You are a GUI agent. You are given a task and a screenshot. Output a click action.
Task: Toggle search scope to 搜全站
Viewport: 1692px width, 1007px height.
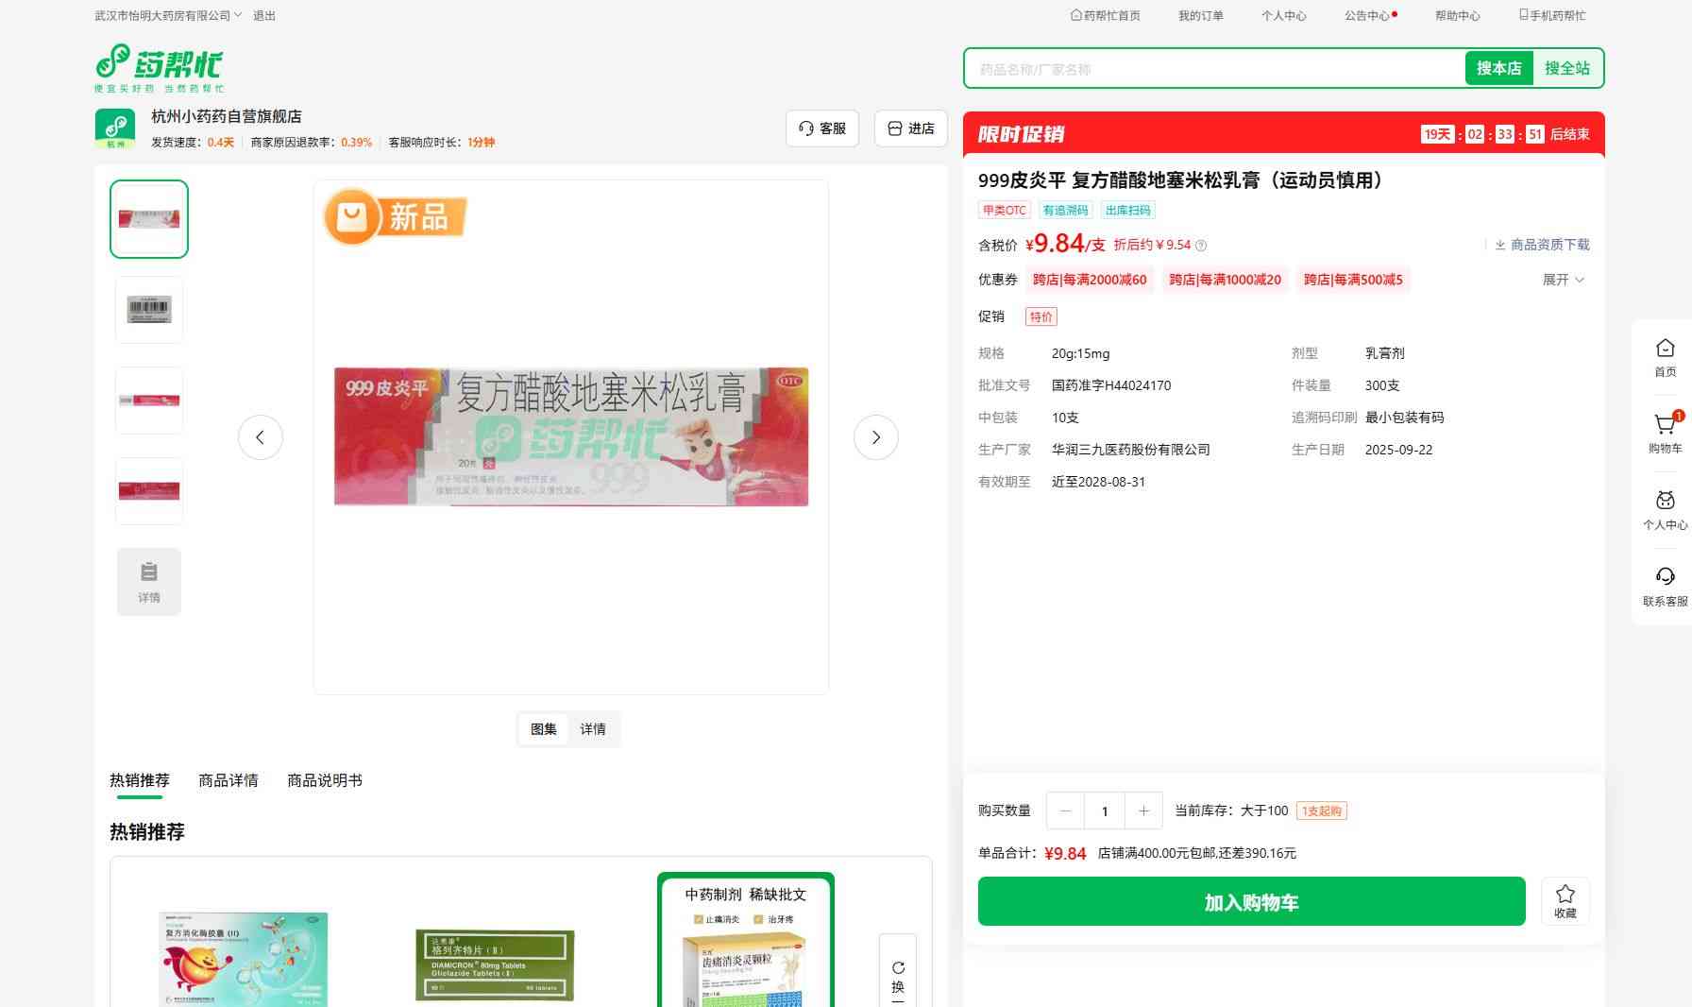(x=1566, y=68)
